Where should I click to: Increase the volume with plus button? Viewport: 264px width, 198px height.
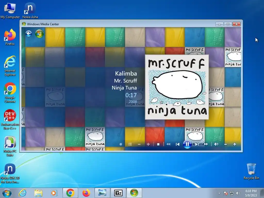tap(235, 144)
